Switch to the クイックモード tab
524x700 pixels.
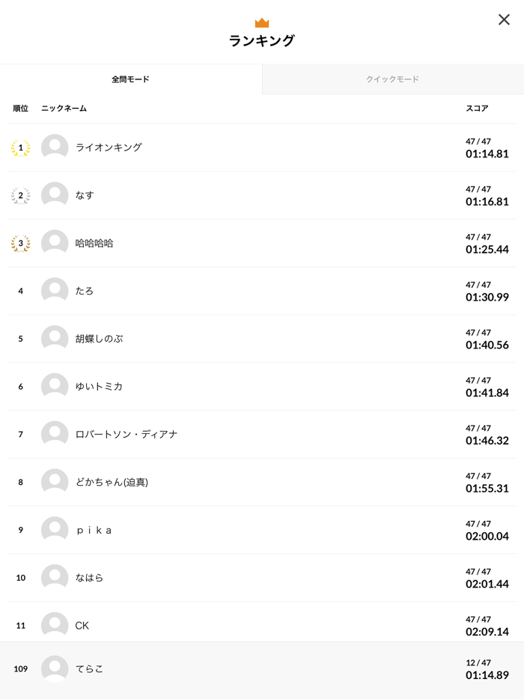pyautogui.click(x=392, y=79)
